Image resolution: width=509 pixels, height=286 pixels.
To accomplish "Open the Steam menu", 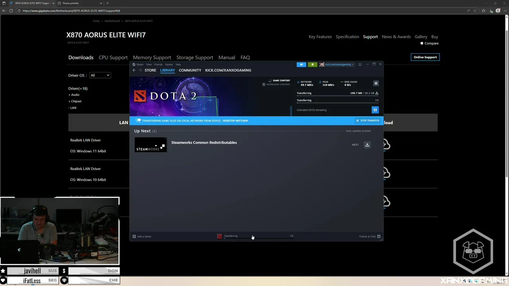I will pyautogui.click(x=140, y=64).
